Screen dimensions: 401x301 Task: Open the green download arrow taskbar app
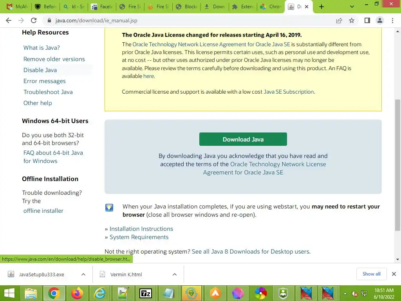tap(191, 293)
